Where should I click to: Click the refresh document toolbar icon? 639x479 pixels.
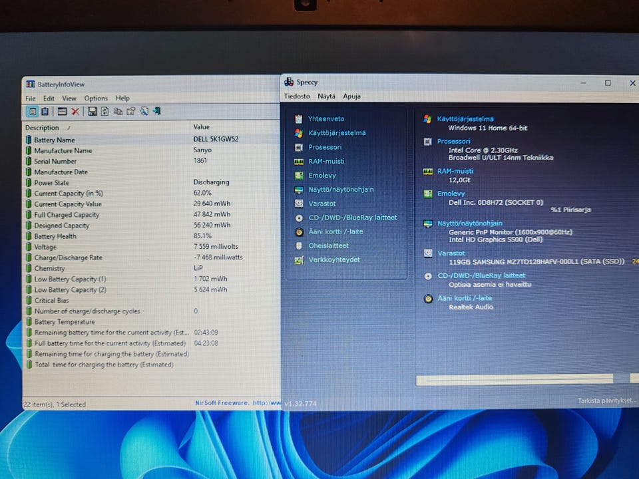click(105, 111)
